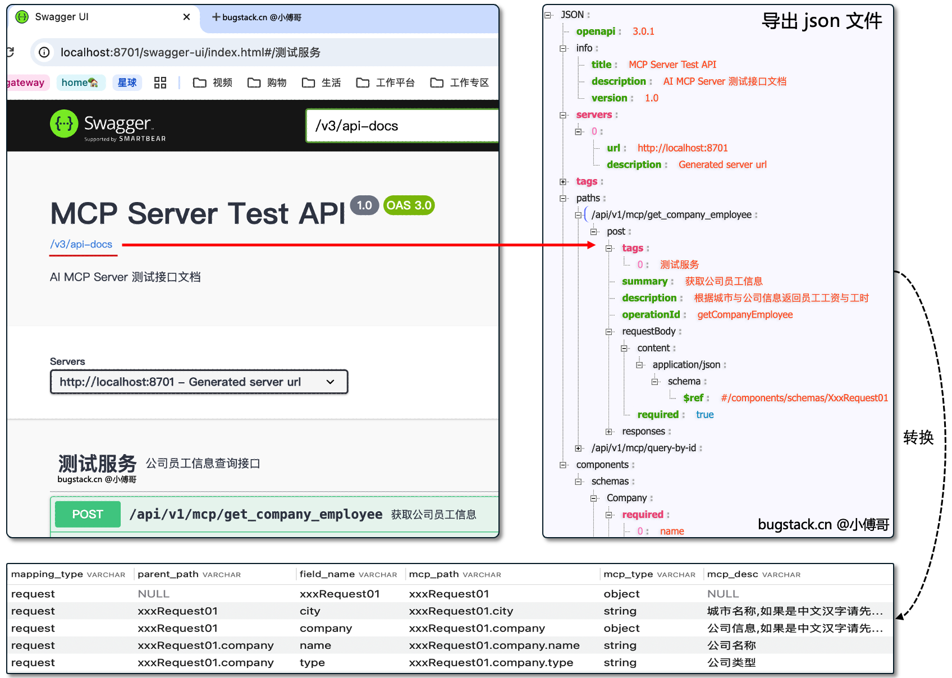Open the apps grid icon in bookmarks bar

pos(160,83)
